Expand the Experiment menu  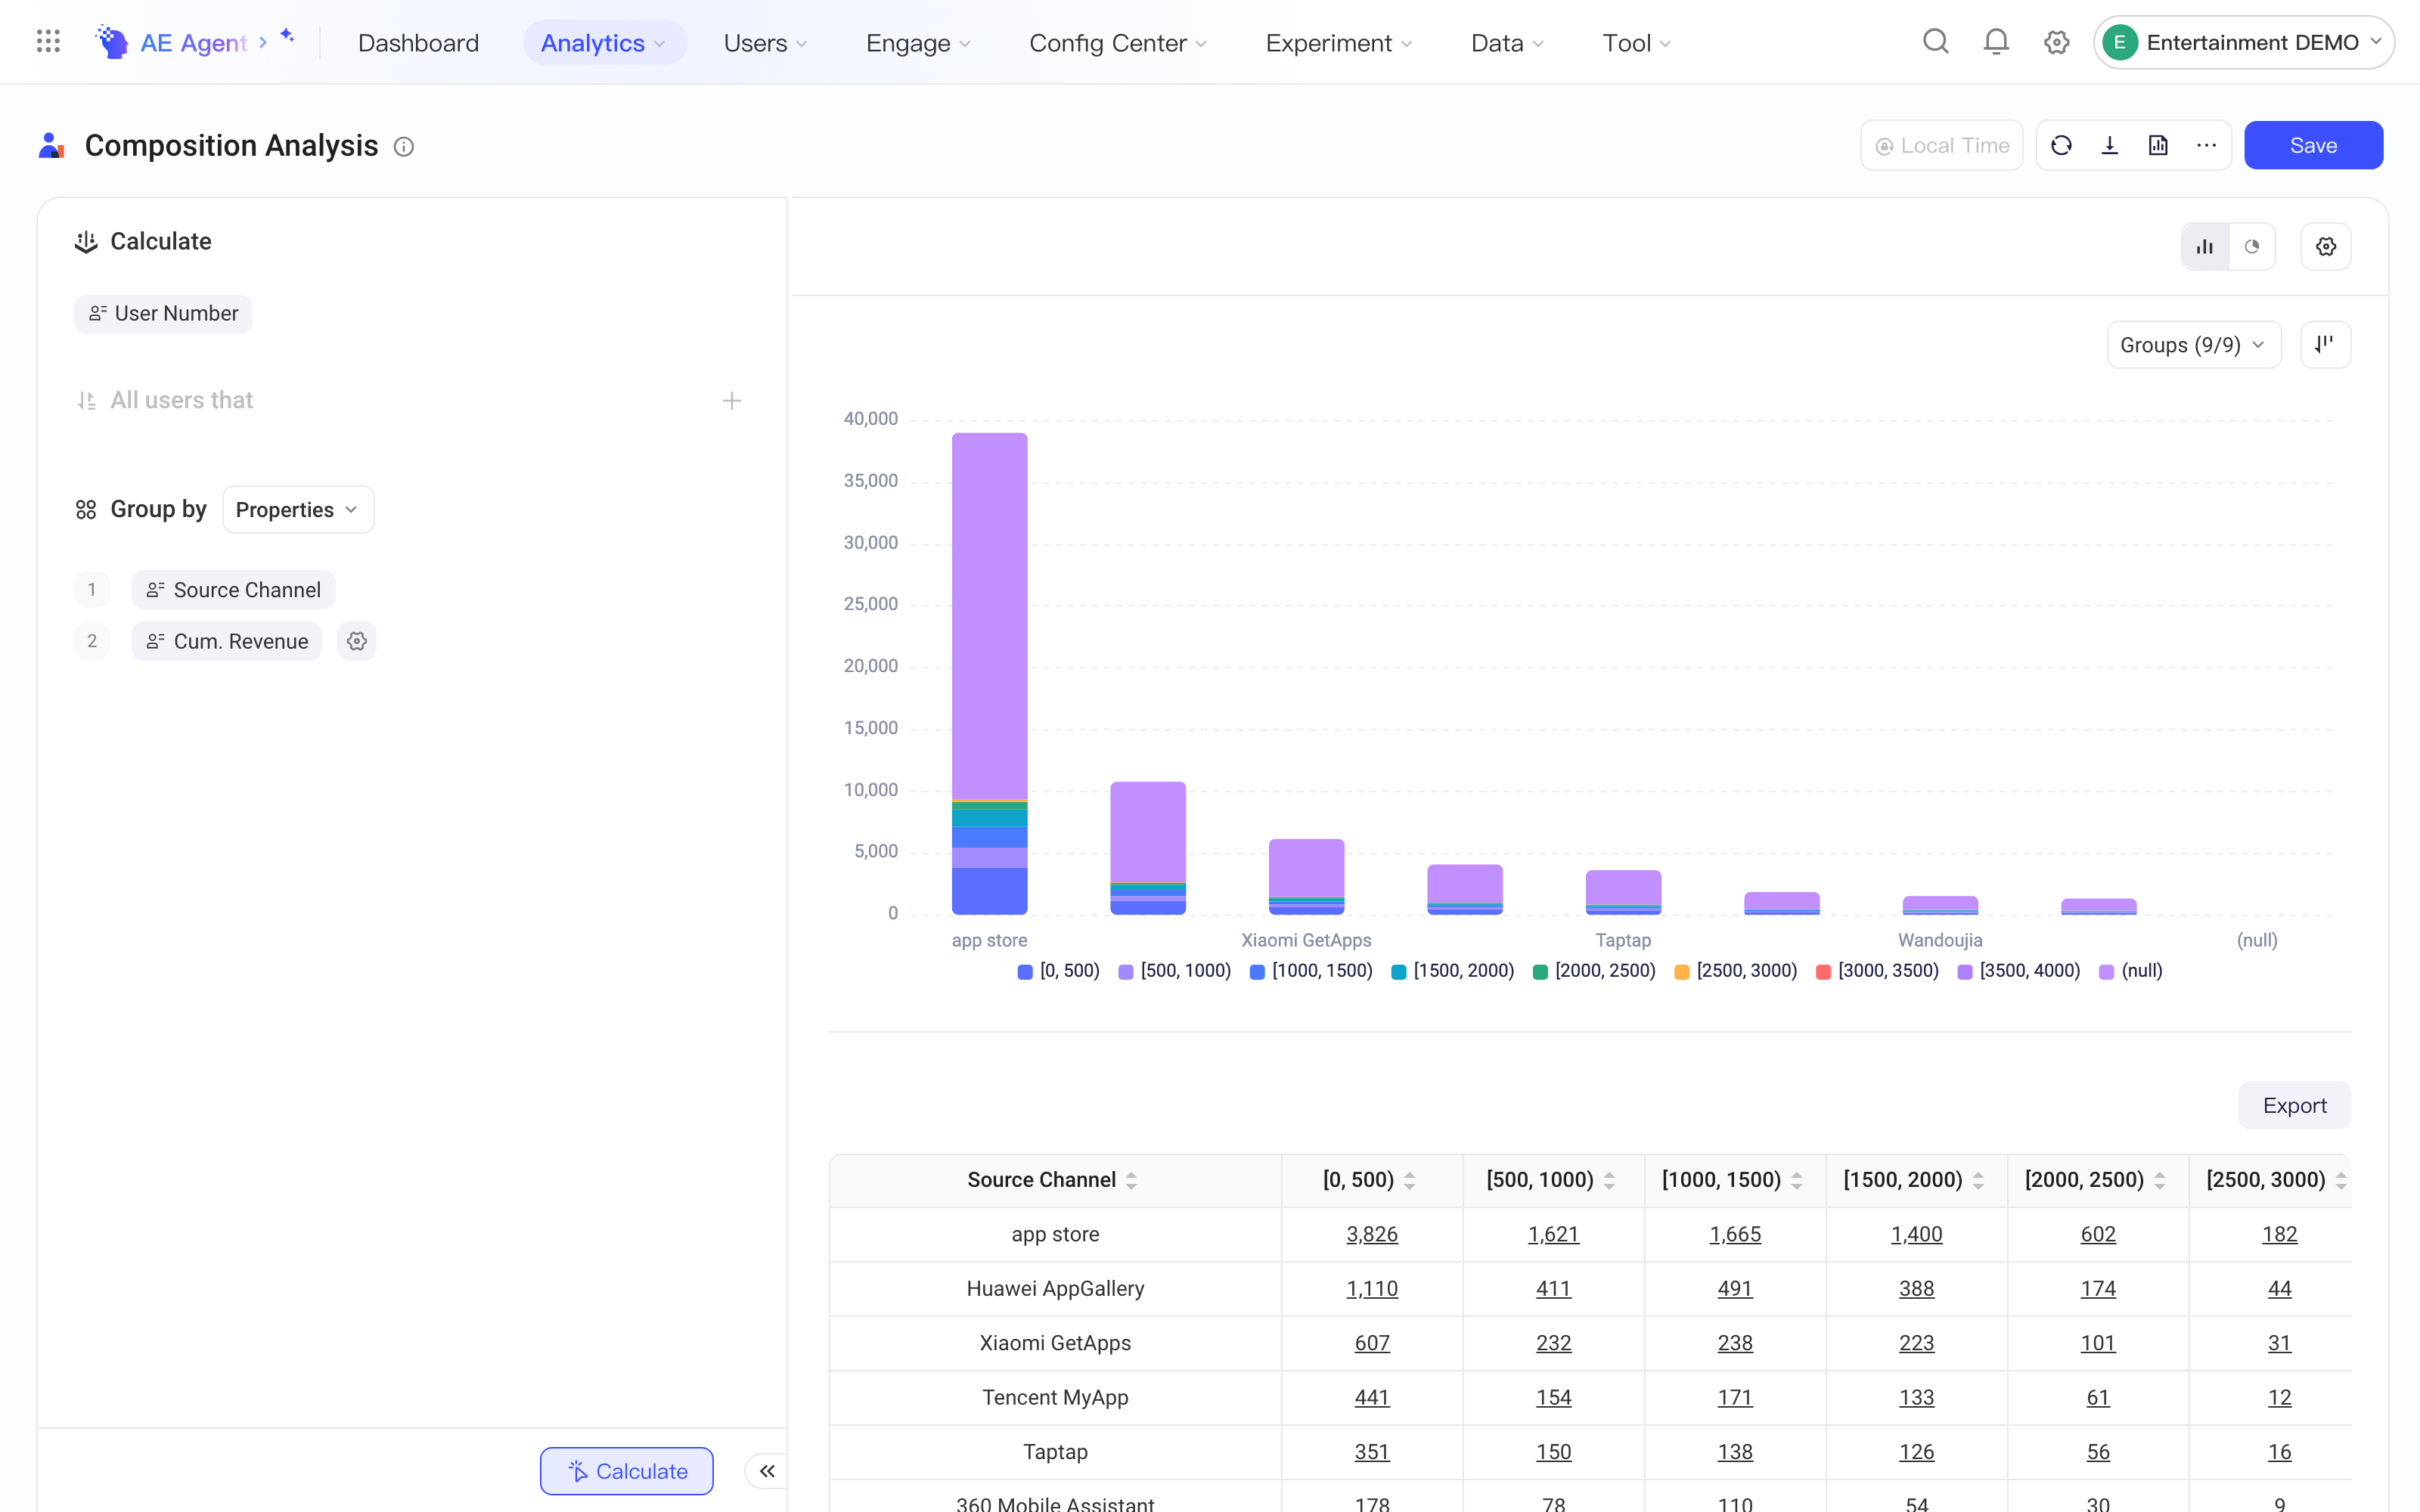[x=1339, y=43]
